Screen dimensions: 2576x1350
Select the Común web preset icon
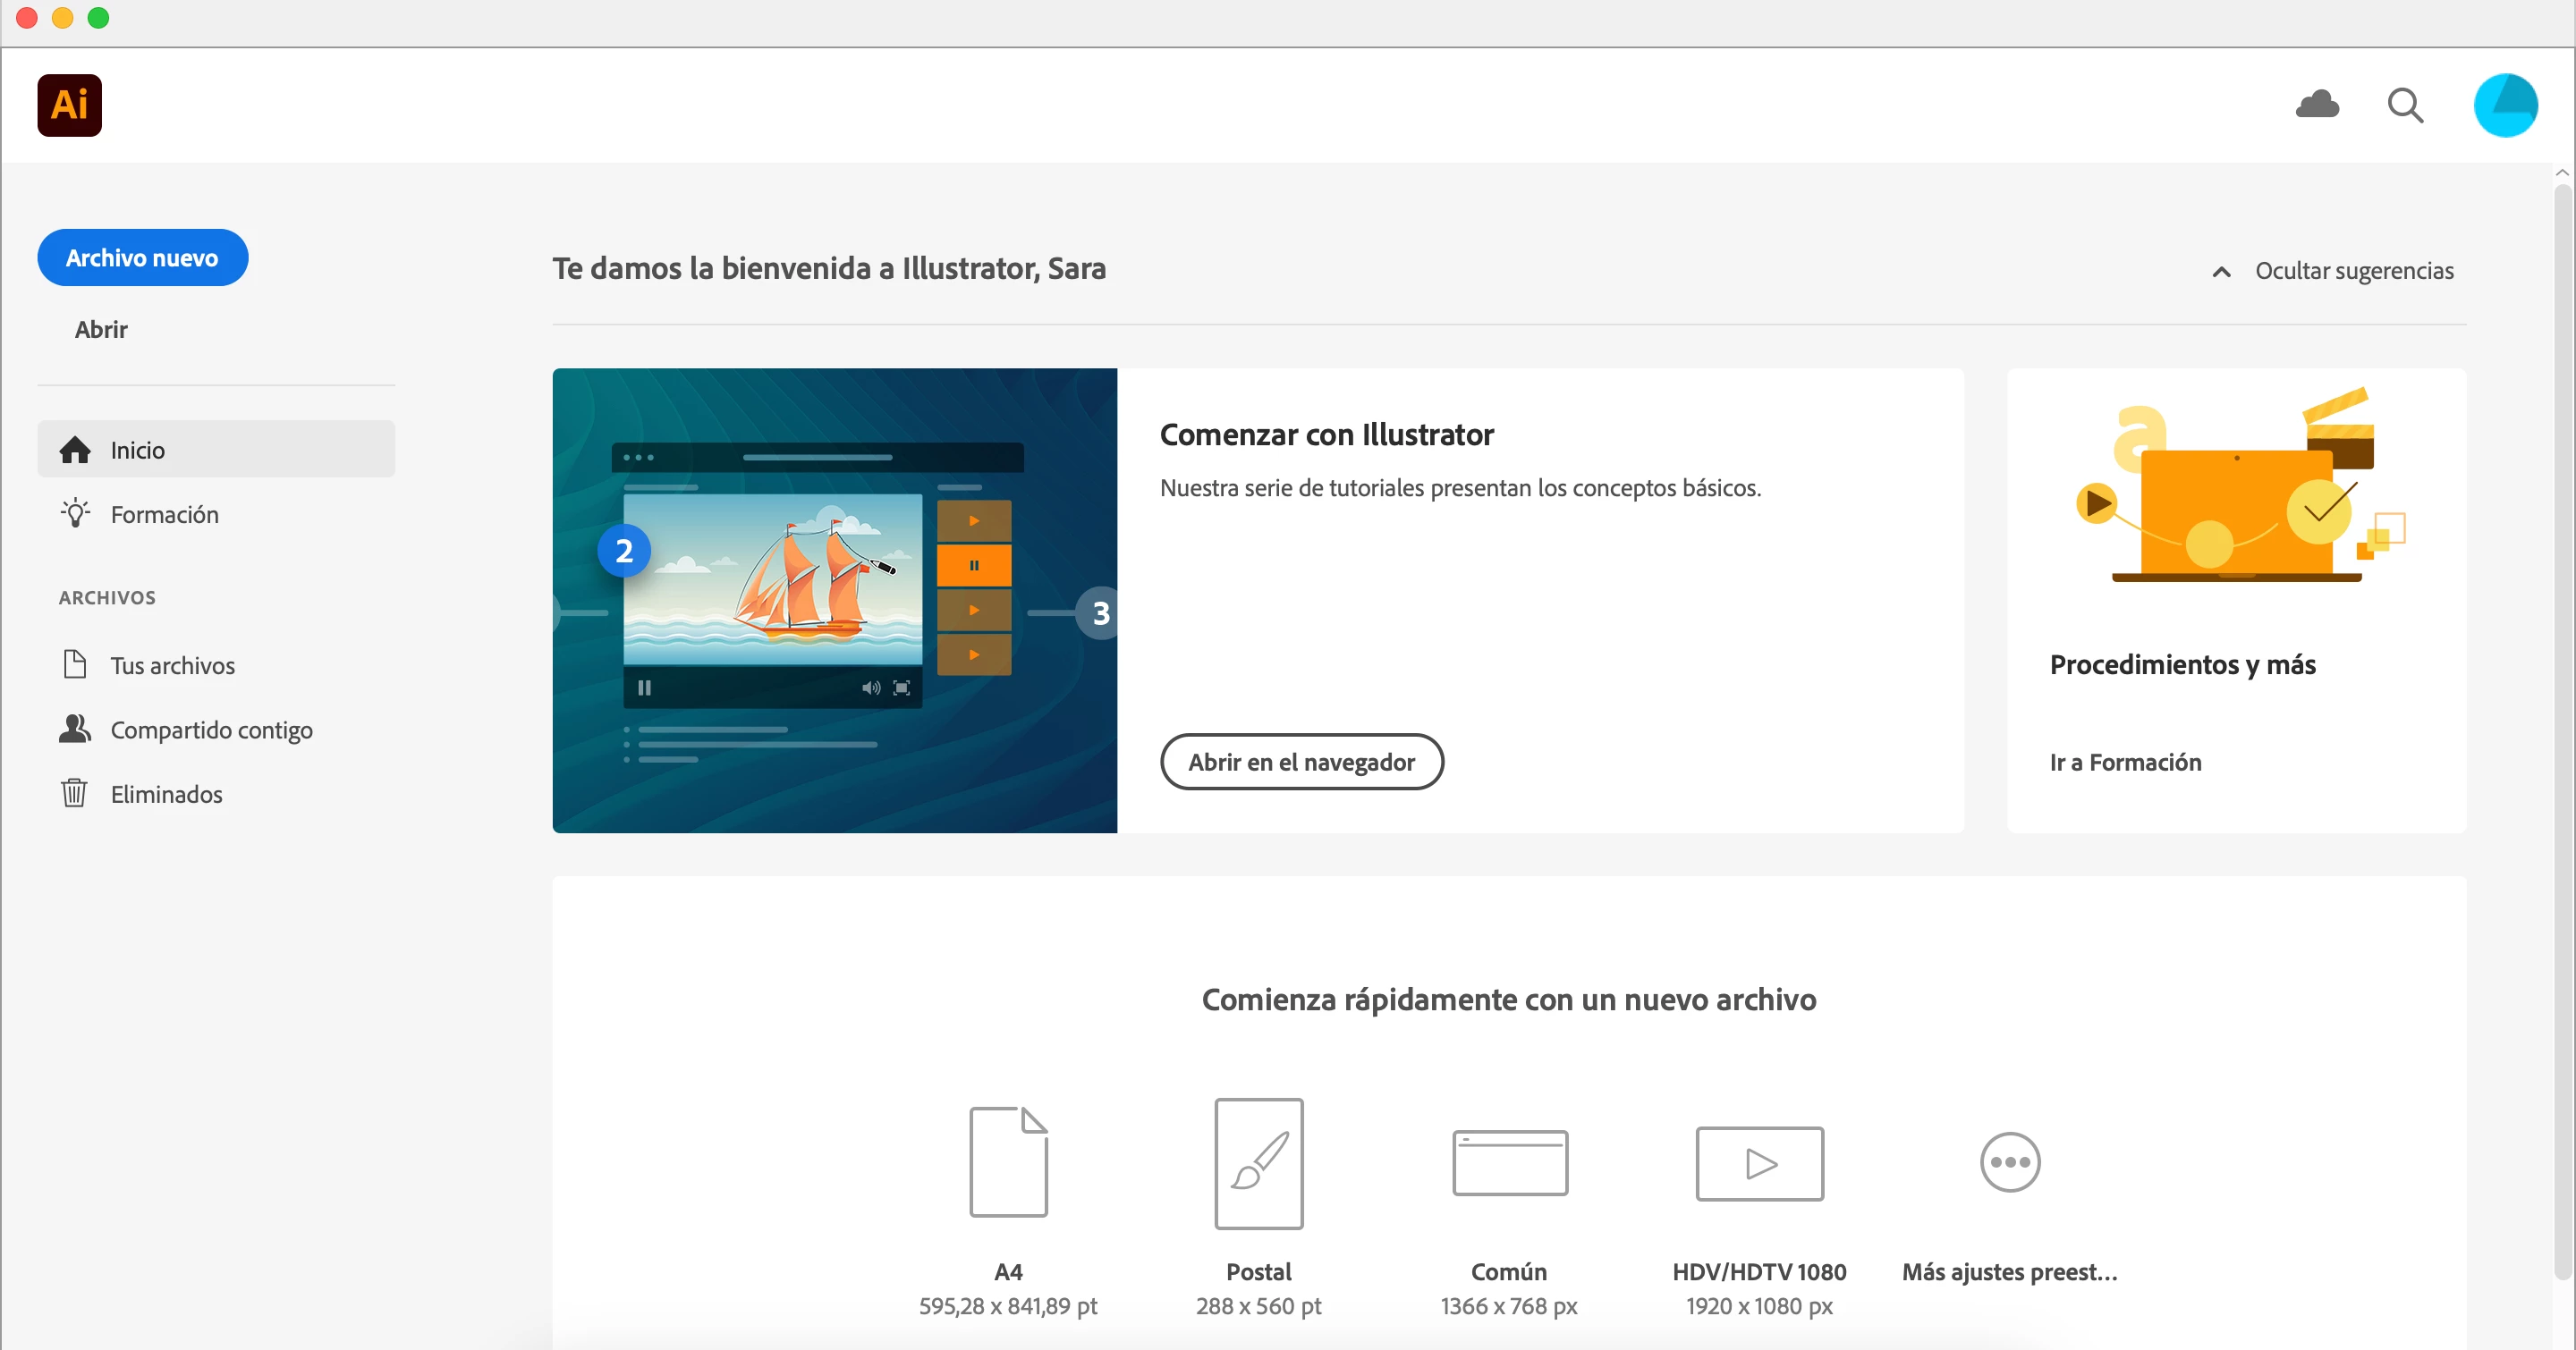1509,1162
